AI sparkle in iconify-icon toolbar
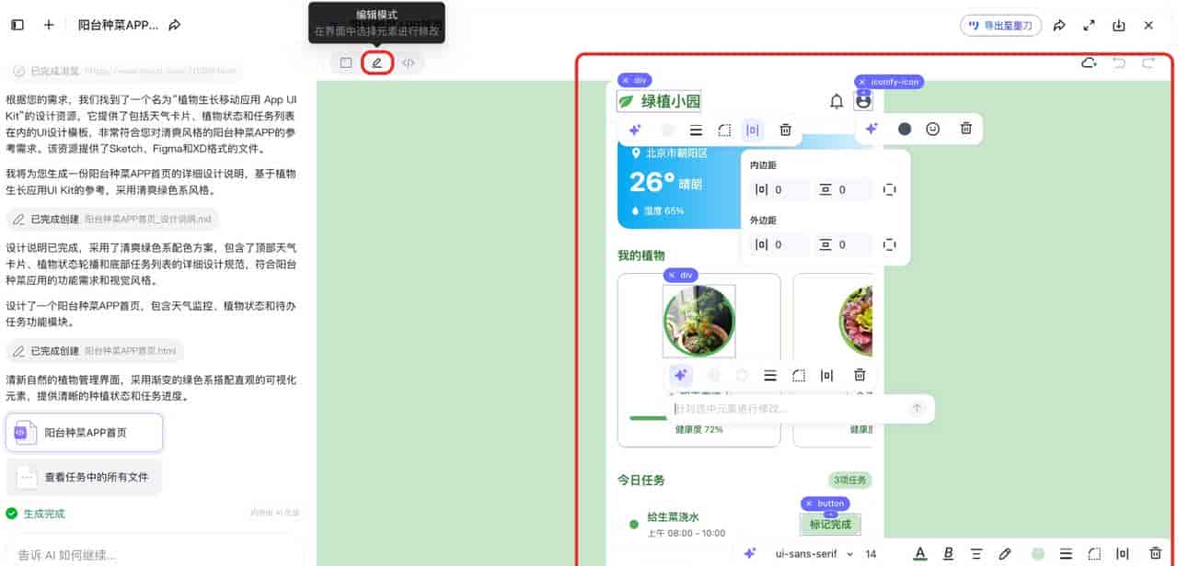Image resolution: width=1178 pixels, height=566 pixels. point(872,129)
